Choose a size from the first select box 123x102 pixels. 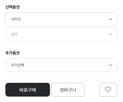[x=61, y=19]
